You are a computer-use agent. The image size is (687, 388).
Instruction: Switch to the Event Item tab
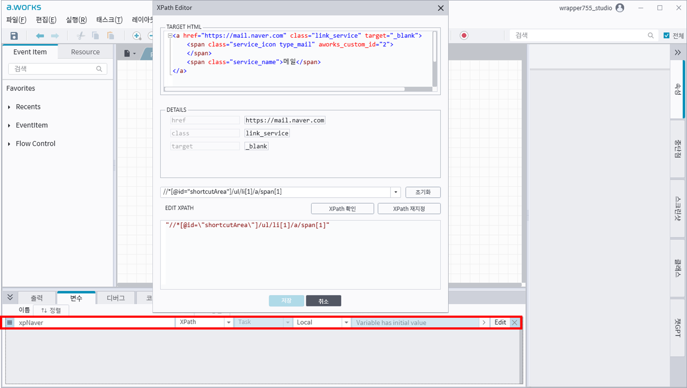pyautogui.click(x=30, y=52)
